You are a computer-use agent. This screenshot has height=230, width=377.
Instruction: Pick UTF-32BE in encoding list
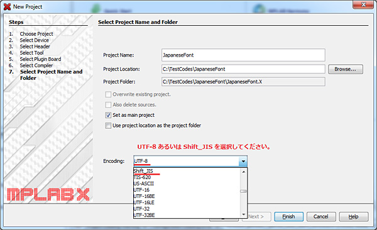click(x=187, y=215)
